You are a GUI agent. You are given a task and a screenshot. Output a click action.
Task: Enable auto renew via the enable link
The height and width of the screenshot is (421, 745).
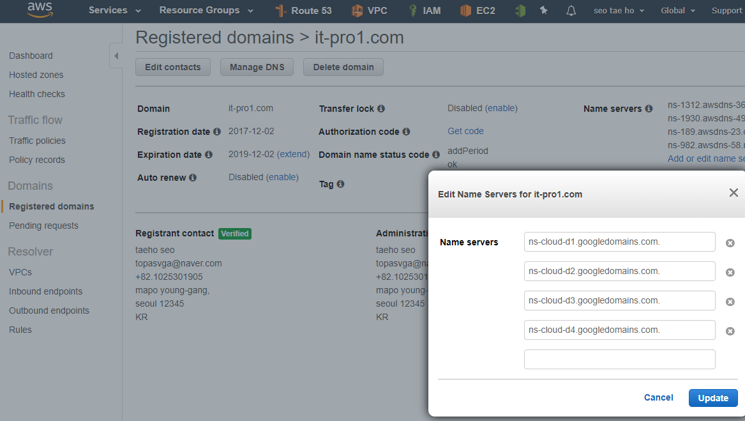click(282, 177)
